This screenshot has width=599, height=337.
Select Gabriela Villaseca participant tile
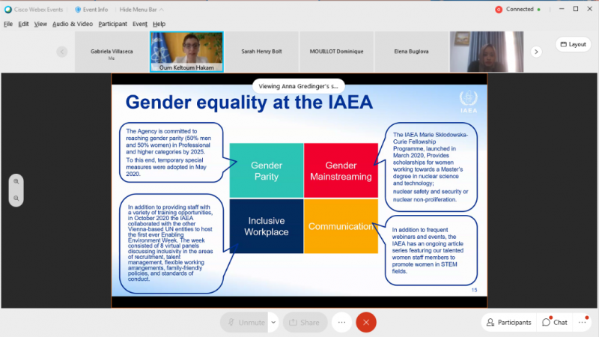[x=112, y=52]
